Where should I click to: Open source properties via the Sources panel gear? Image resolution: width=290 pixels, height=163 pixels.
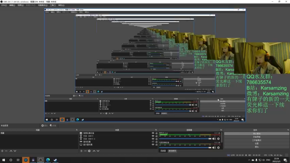click(x=89, y=151)
